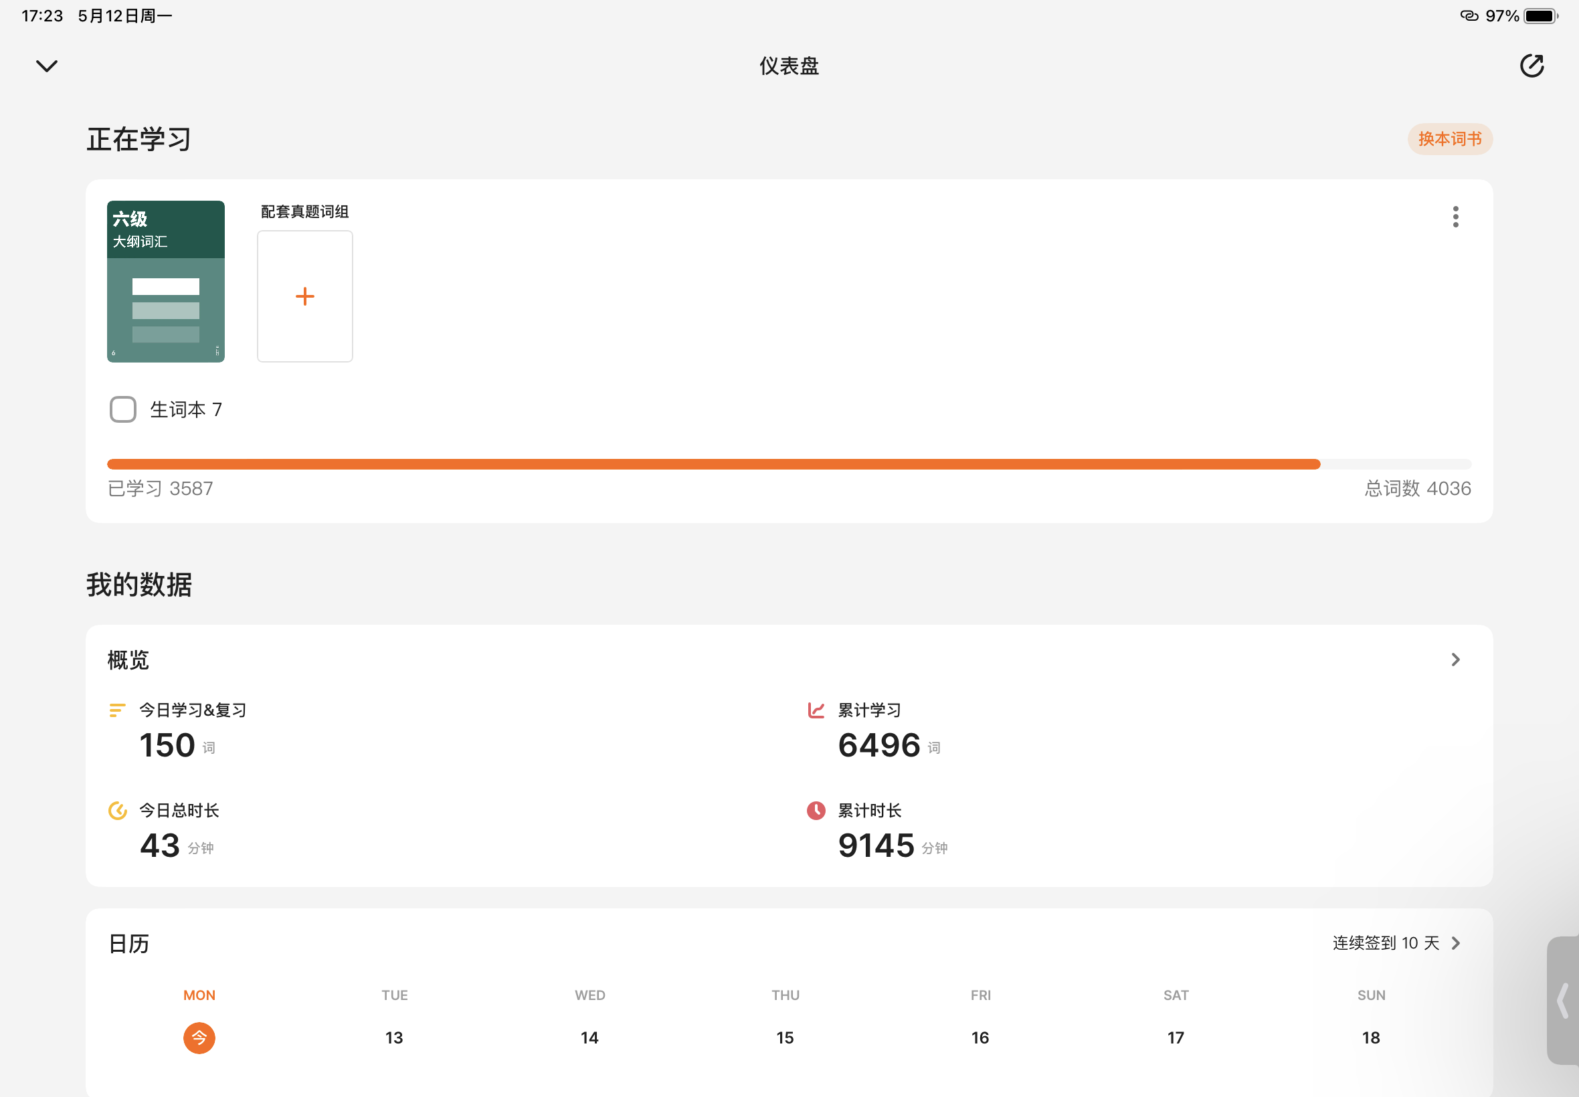The width and height of the screenshot is (1579, 1097).
Task: Select today's MON circle in calendar
Action: [x=199, y=1037]
